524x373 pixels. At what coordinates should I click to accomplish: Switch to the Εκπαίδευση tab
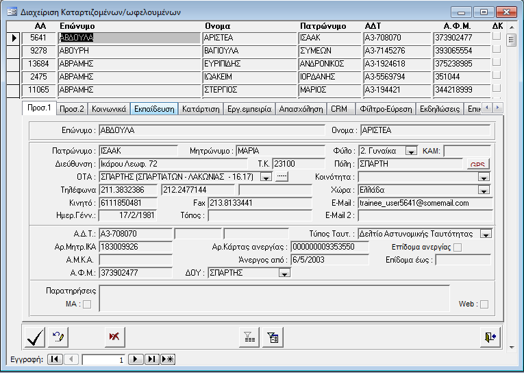coord(154,108)
